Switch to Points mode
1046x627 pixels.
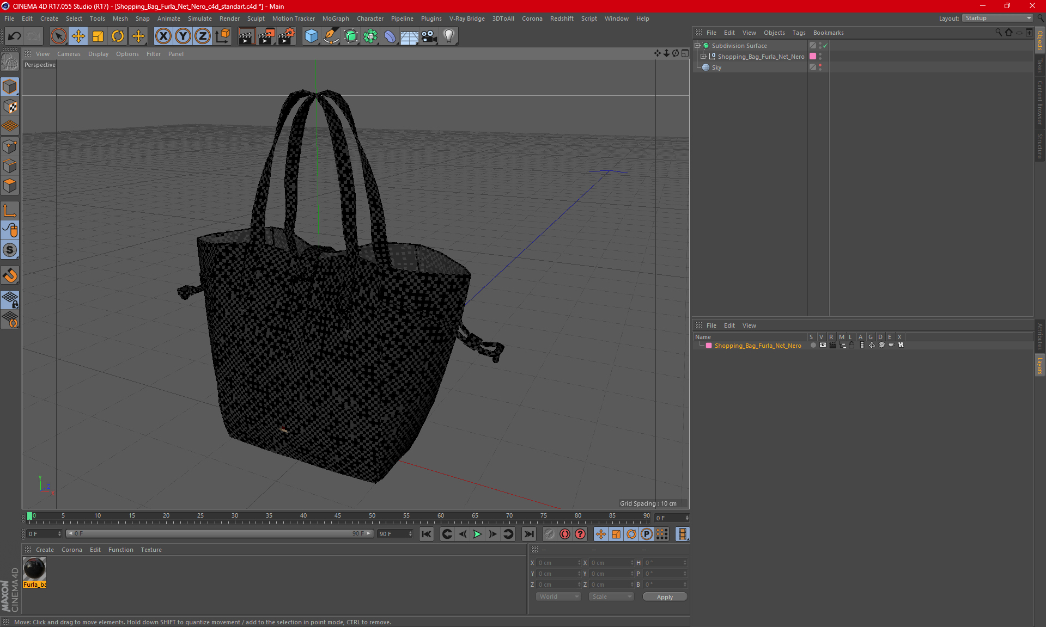coord(10,146)
